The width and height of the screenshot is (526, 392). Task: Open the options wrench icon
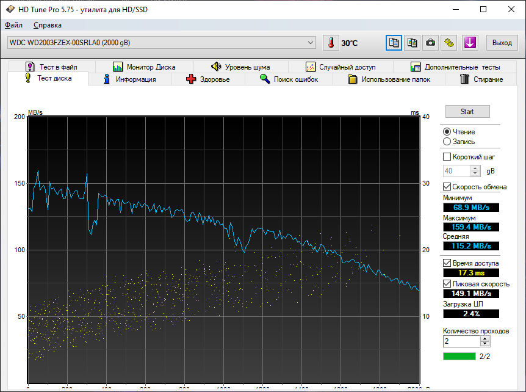tap(449, 43)
